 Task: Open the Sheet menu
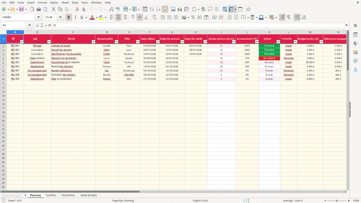pos(65,2)
